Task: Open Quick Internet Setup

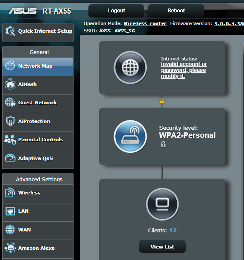Action: [x=38, y=32]
